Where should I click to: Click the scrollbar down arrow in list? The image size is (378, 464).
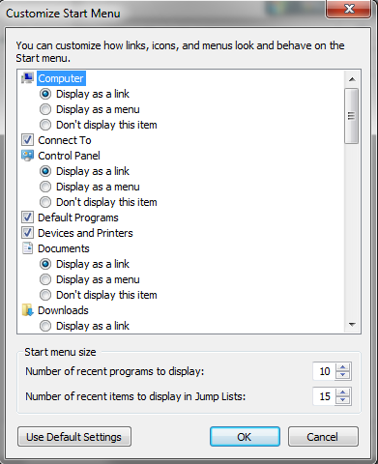click(352, 325)
